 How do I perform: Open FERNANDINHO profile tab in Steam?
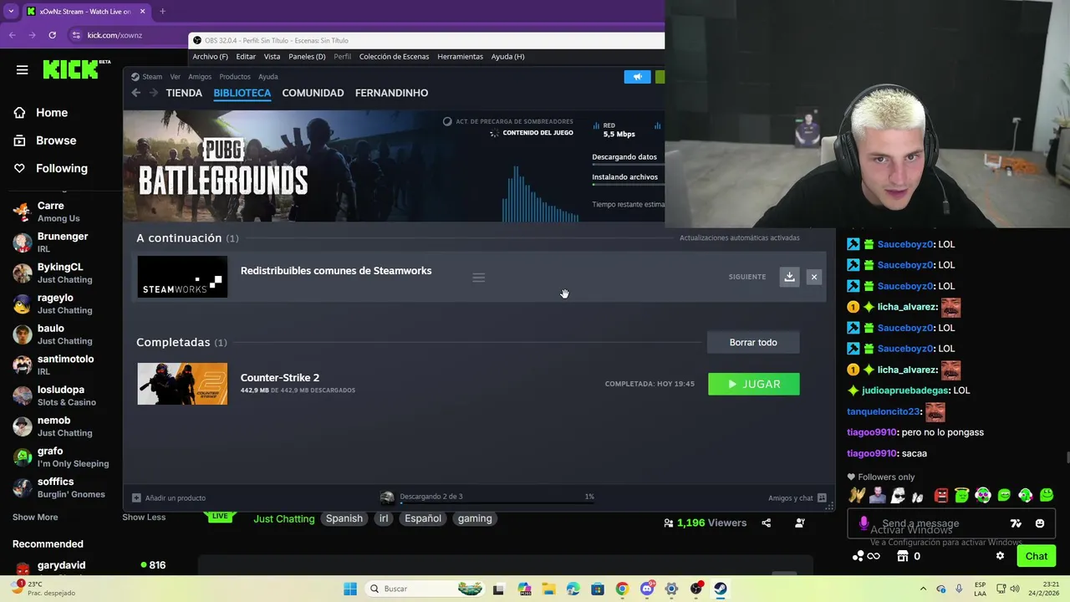coord(391,93)
